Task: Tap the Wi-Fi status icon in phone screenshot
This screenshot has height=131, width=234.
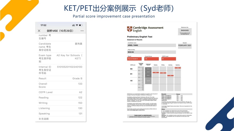Action: tap(77, 25)
